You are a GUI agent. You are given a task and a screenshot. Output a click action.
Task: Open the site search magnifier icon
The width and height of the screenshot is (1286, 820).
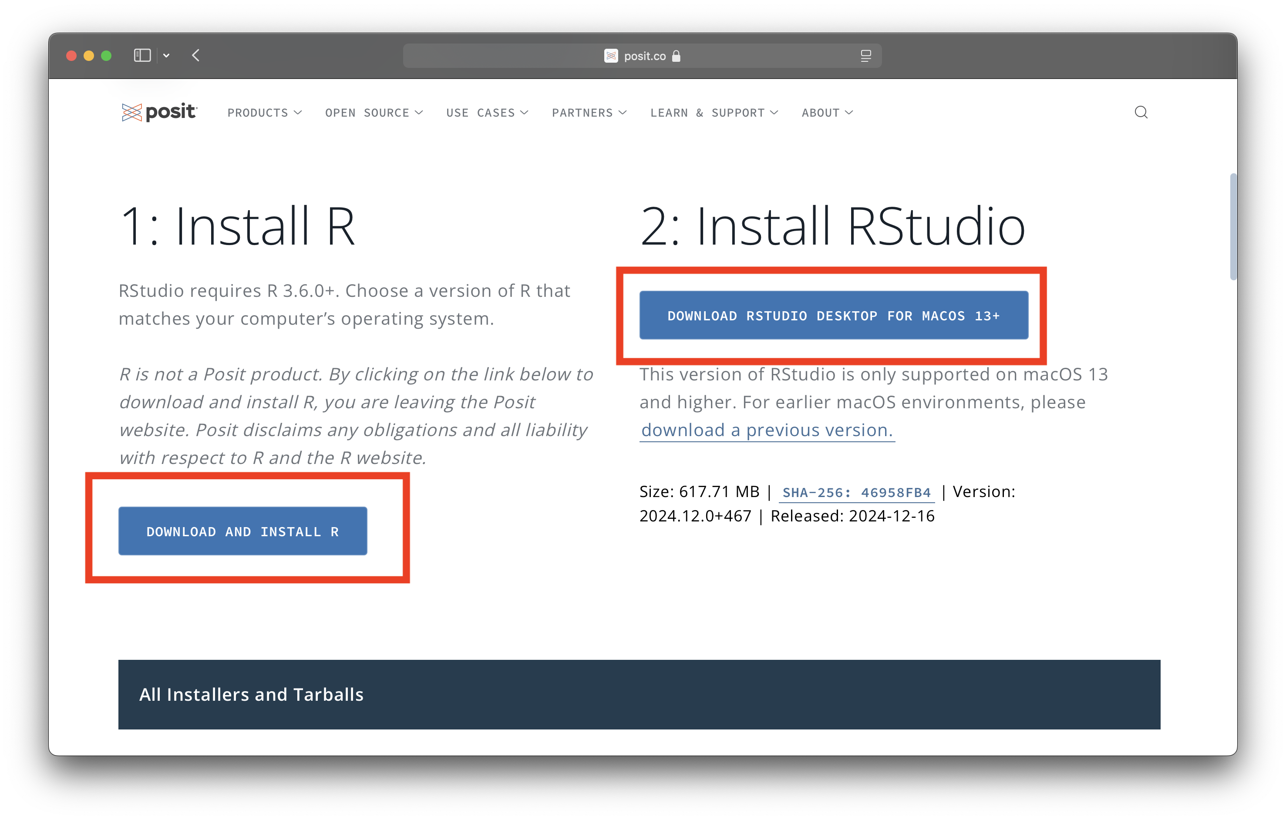1141,112
